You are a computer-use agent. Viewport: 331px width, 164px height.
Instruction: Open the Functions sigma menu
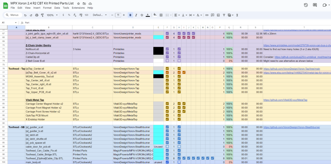pyautogui.click(x=237, y=15)
